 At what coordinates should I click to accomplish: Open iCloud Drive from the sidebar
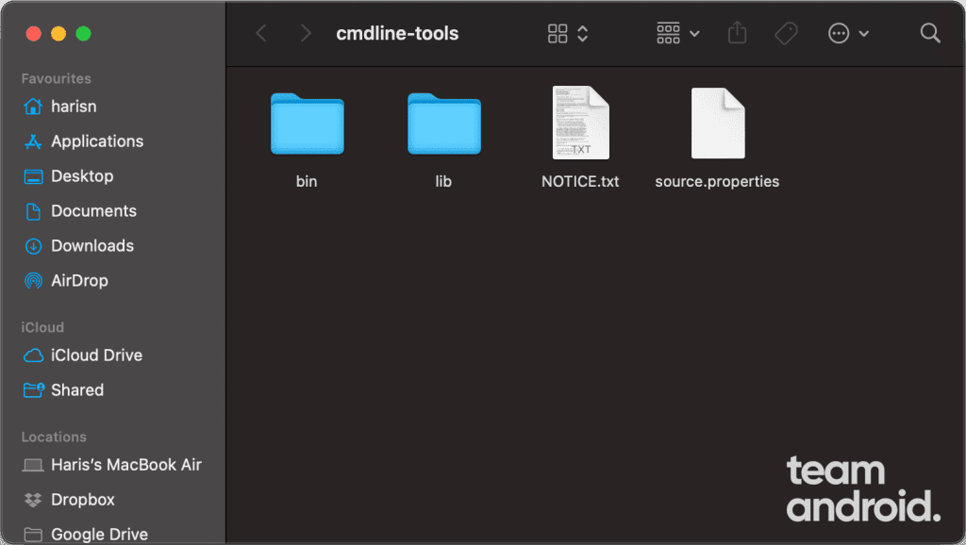click(x=34, y=355)
